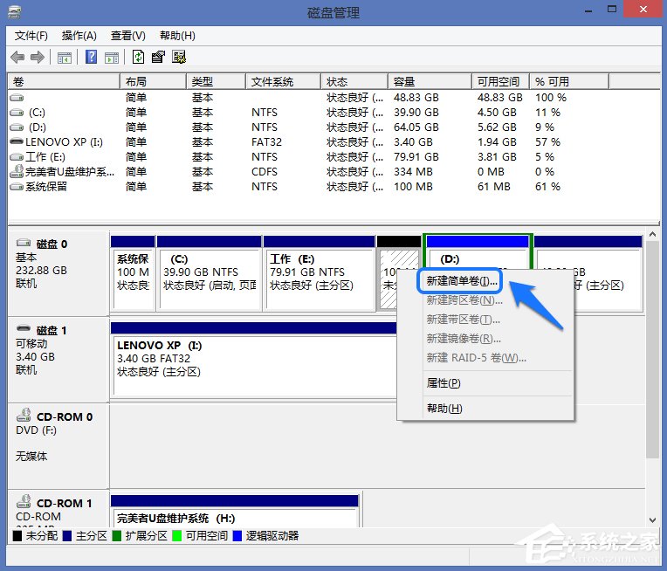Sort by the 类型 column header
This screenshot has width=667, height=571.
tap(217, 82)
